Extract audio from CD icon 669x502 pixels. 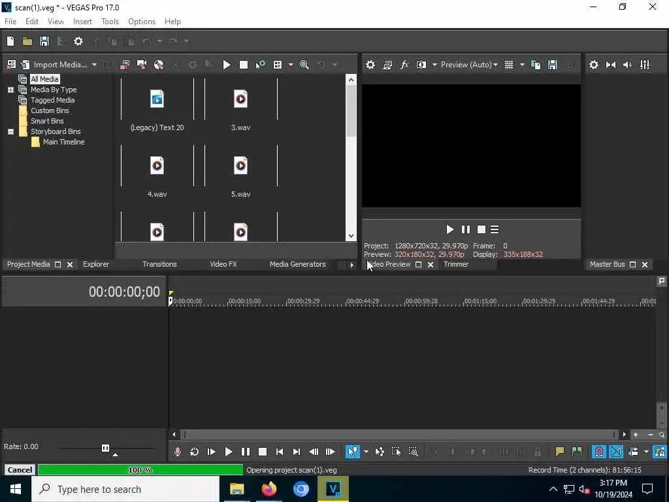(159, 65)
